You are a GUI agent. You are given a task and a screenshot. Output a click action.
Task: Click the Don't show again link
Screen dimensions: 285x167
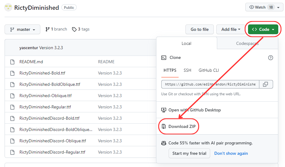pyautogui.click(x=231, y=153)
